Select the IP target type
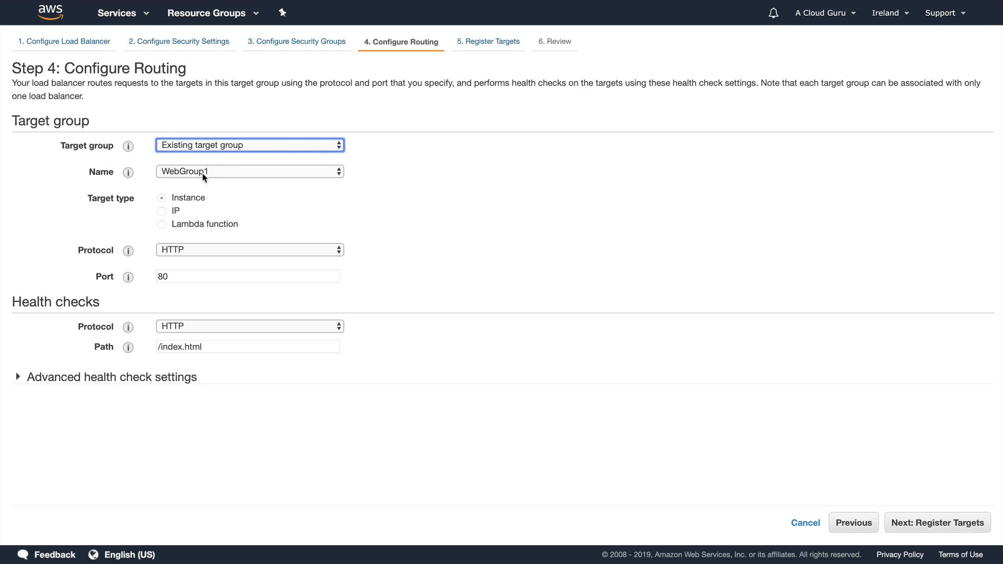This screenshot has width=1003, height=564. point(162,211)
